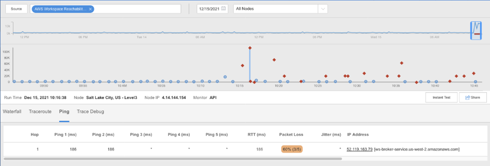Click the Packet Loss column header

(x=291, y=134)
